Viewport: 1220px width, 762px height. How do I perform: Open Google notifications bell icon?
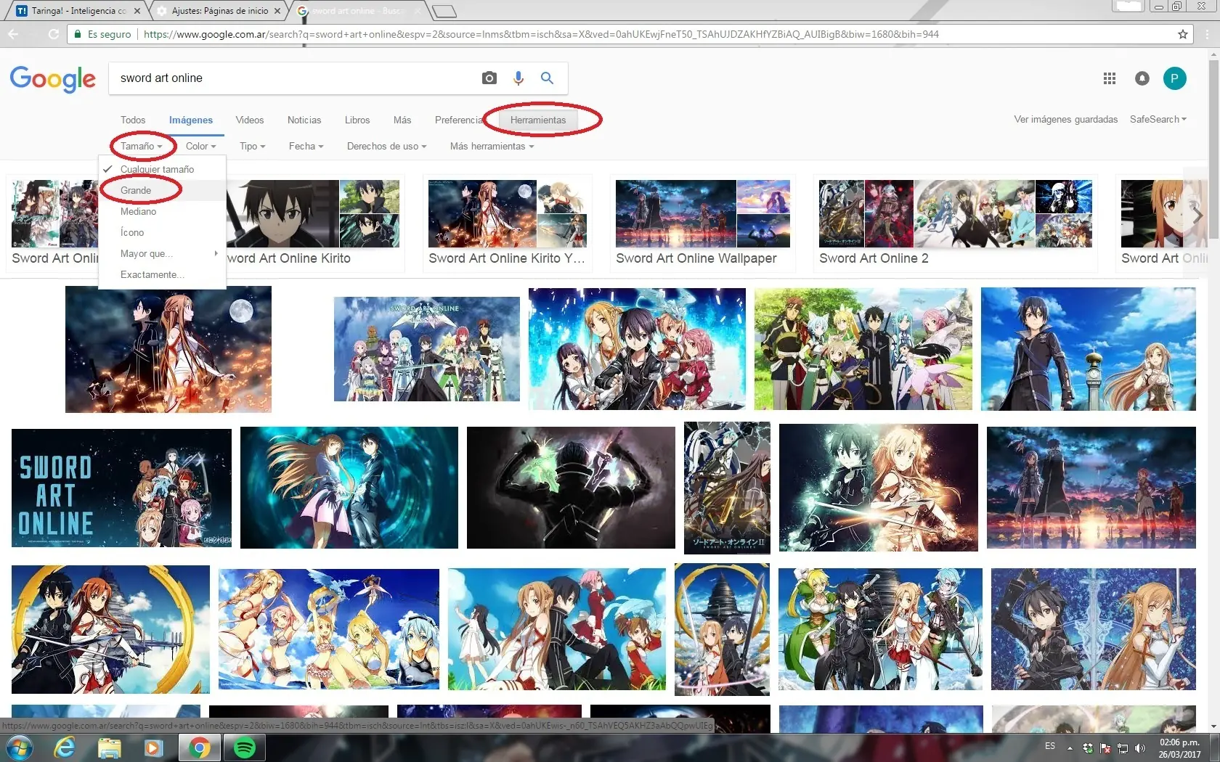click(x=1142, y=78)
